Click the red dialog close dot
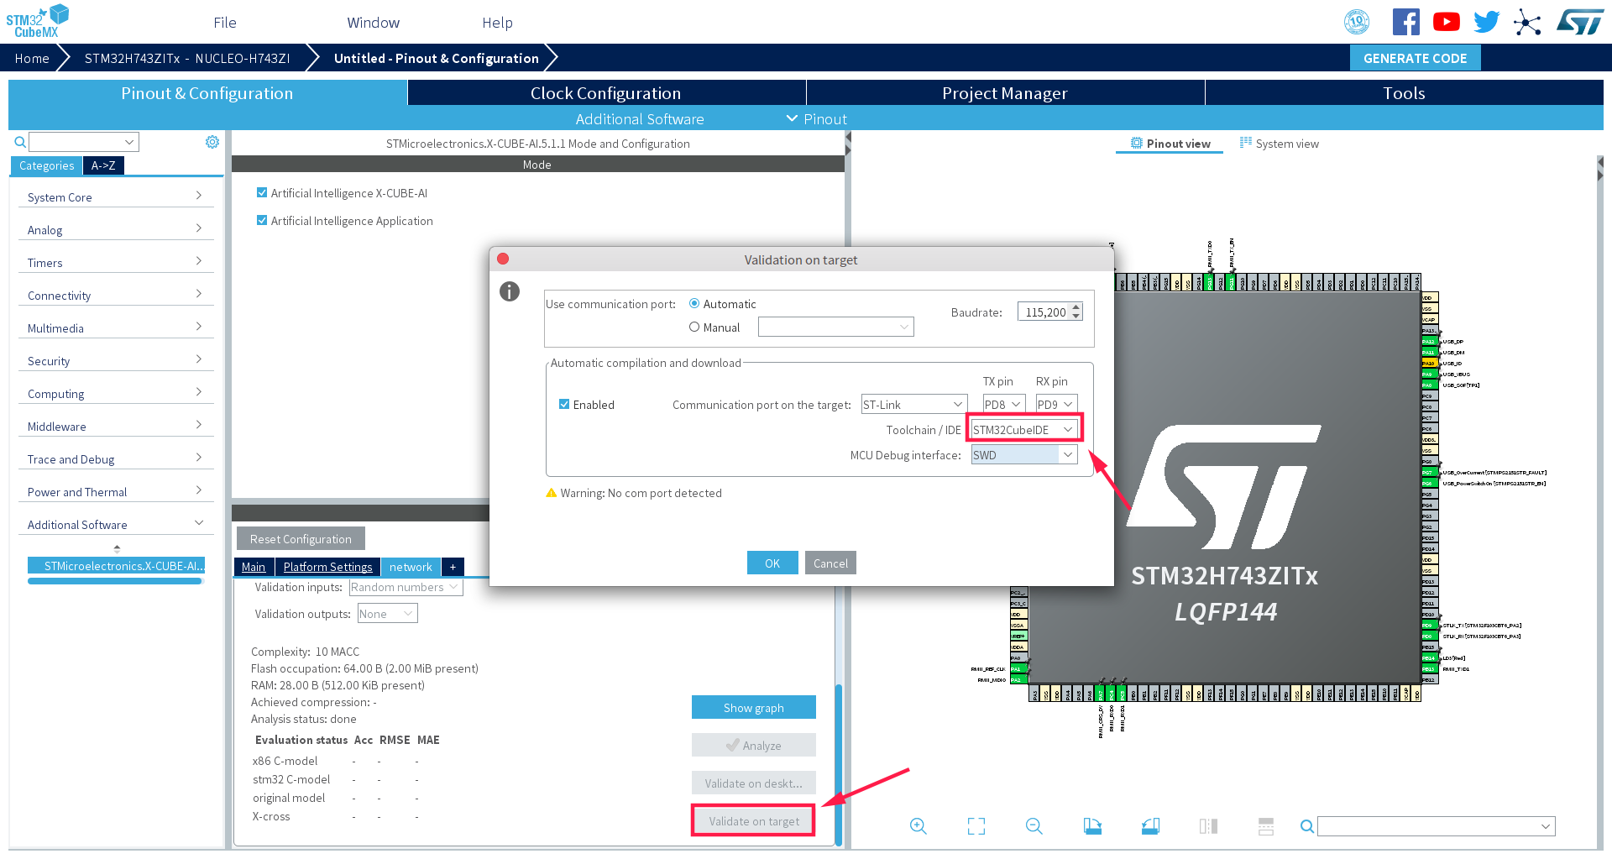1612x859 pixels. [503, 259]
